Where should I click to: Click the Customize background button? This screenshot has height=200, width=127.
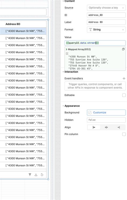[x=106, y=112]
